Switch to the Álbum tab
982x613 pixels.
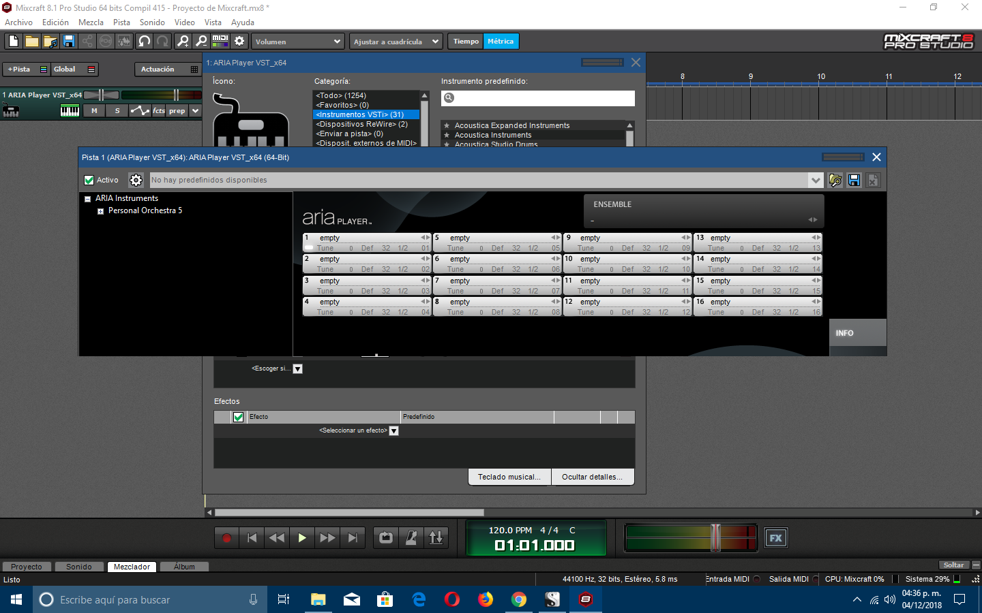pos(184,567)
